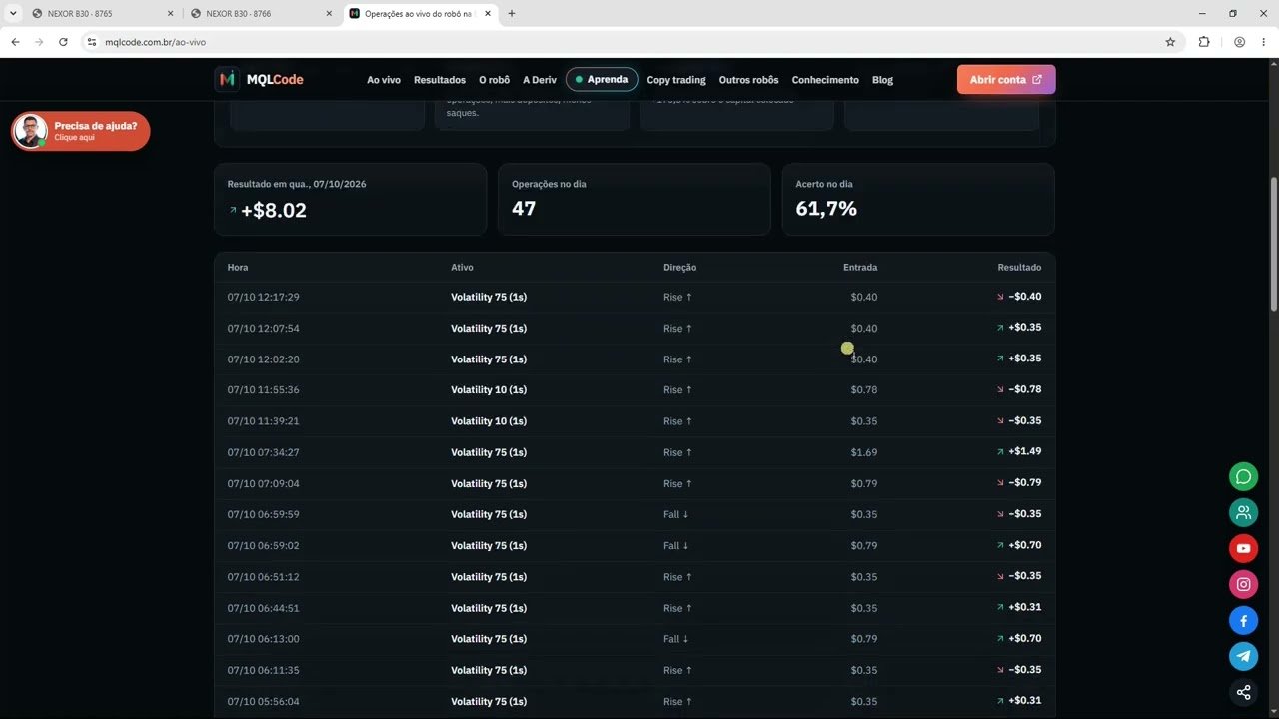Screen dimensions: 1279x719
Task: Open the Outros robôs link
Action: tap(748, 80)
